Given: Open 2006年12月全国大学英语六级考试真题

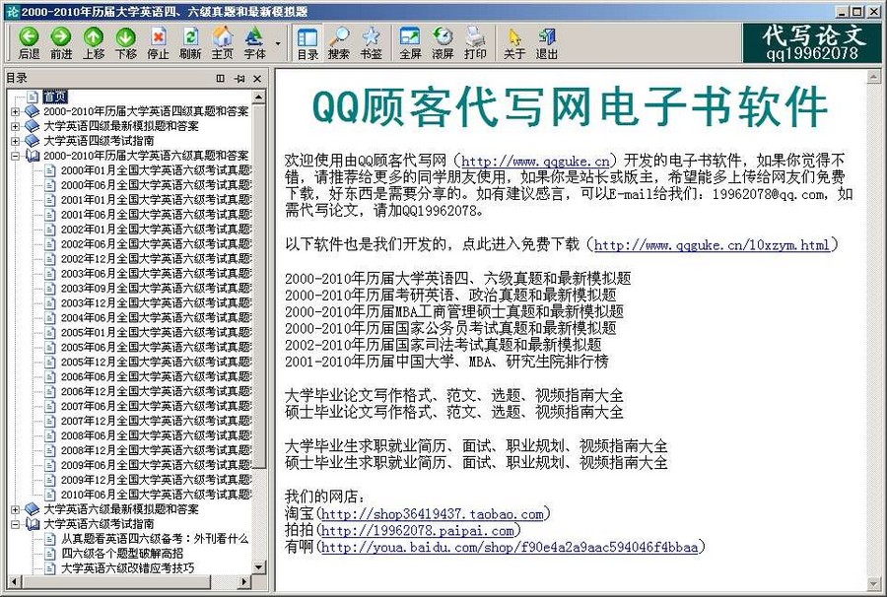Looking at the screenshot, I should click(156, 391).
